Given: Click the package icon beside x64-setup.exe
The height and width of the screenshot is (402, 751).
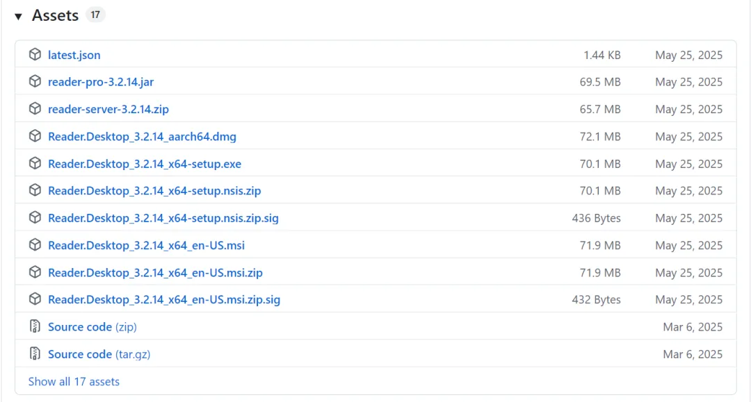Looking at the screenshot, I should pos(35,164).
